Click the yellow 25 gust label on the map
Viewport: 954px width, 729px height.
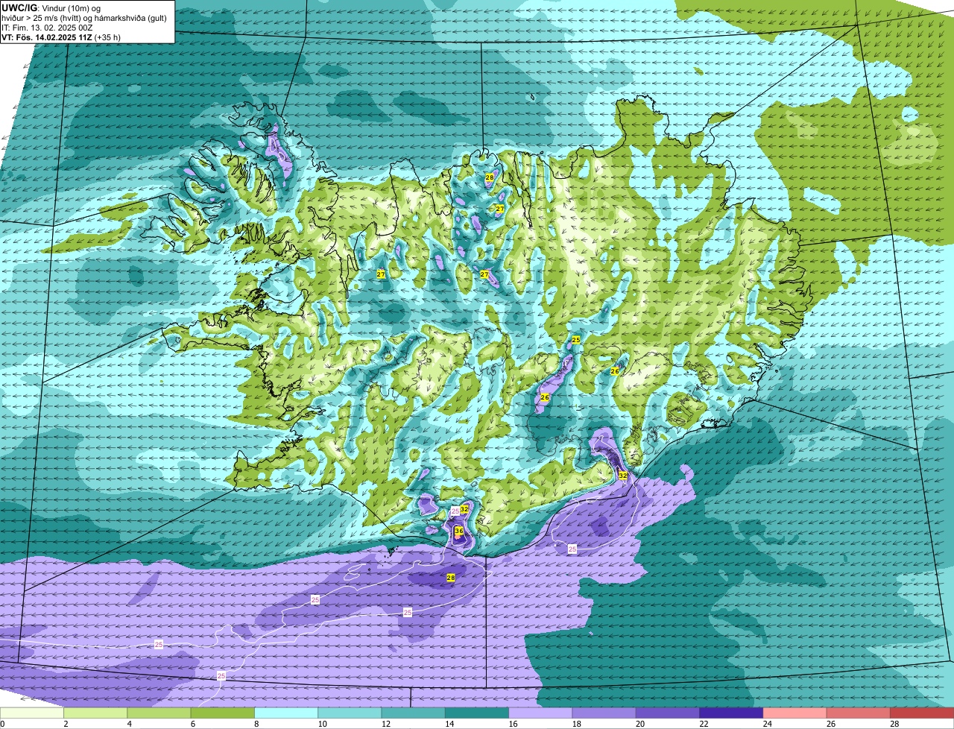point(576,340)
